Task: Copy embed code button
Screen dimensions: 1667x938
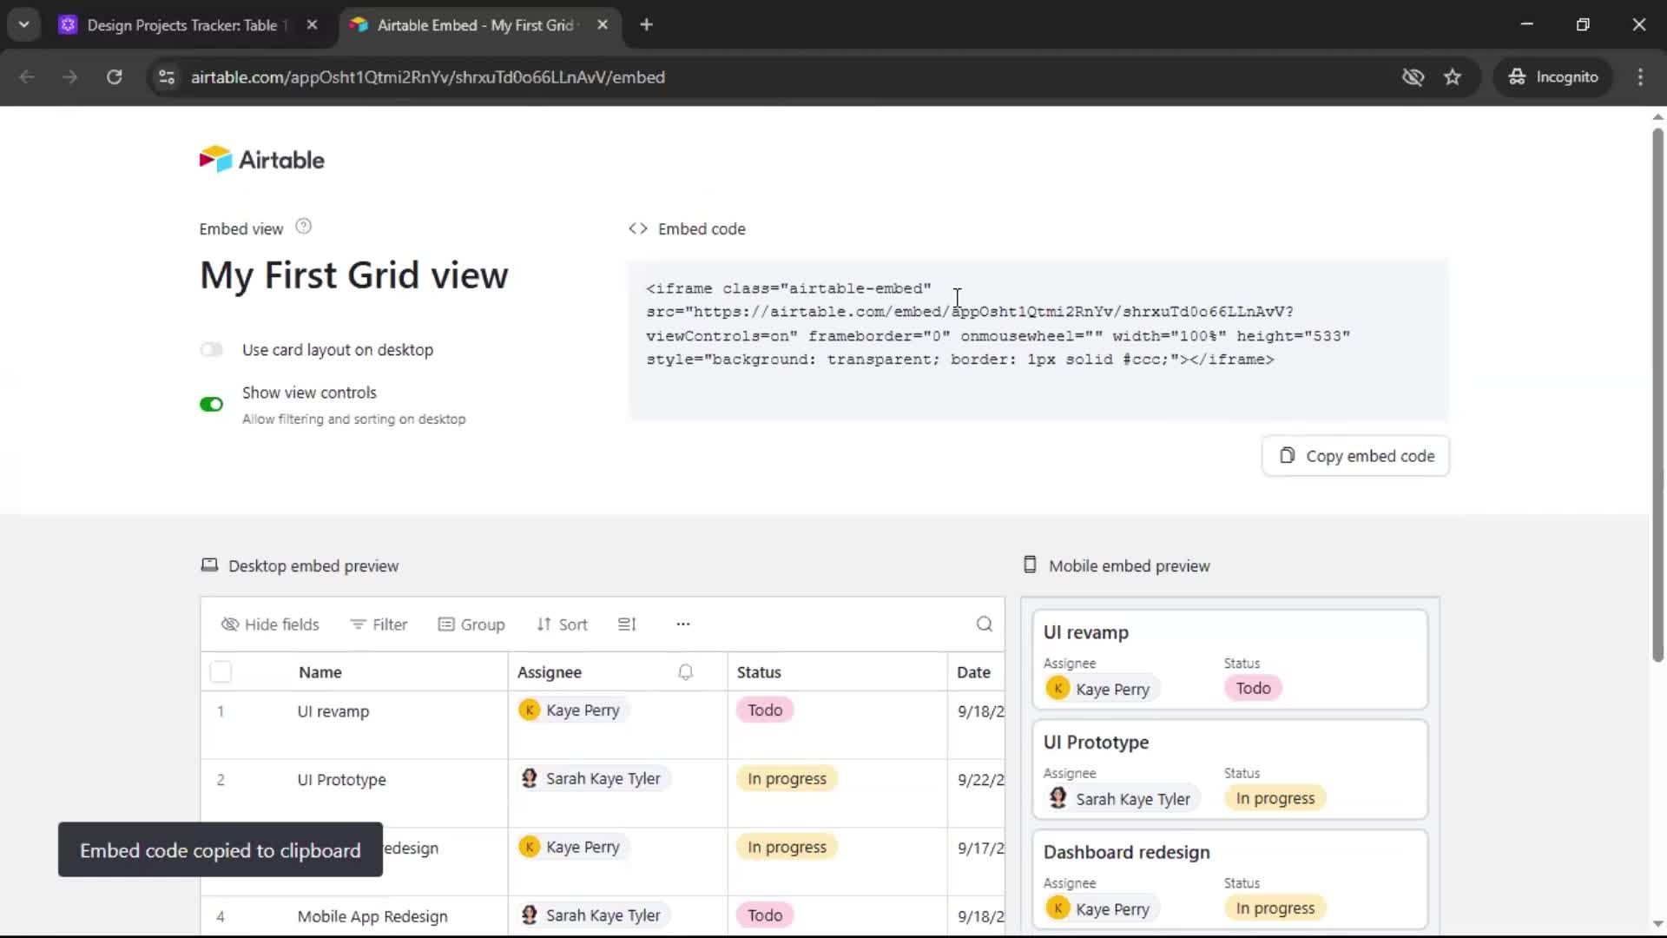Action: click(x=1355, y=456)
